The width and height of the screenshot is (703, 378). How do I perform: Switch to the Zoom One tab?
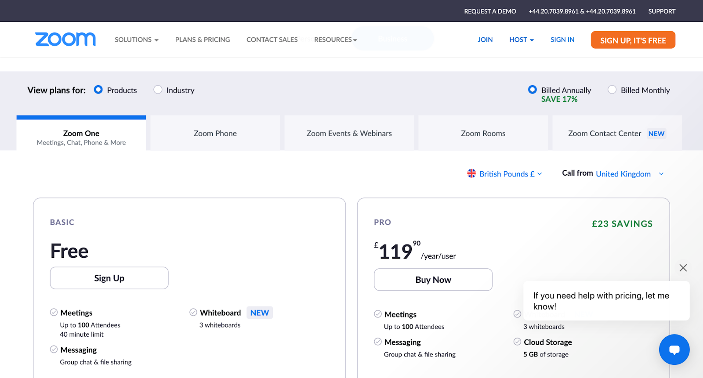[x=81, y=133]
